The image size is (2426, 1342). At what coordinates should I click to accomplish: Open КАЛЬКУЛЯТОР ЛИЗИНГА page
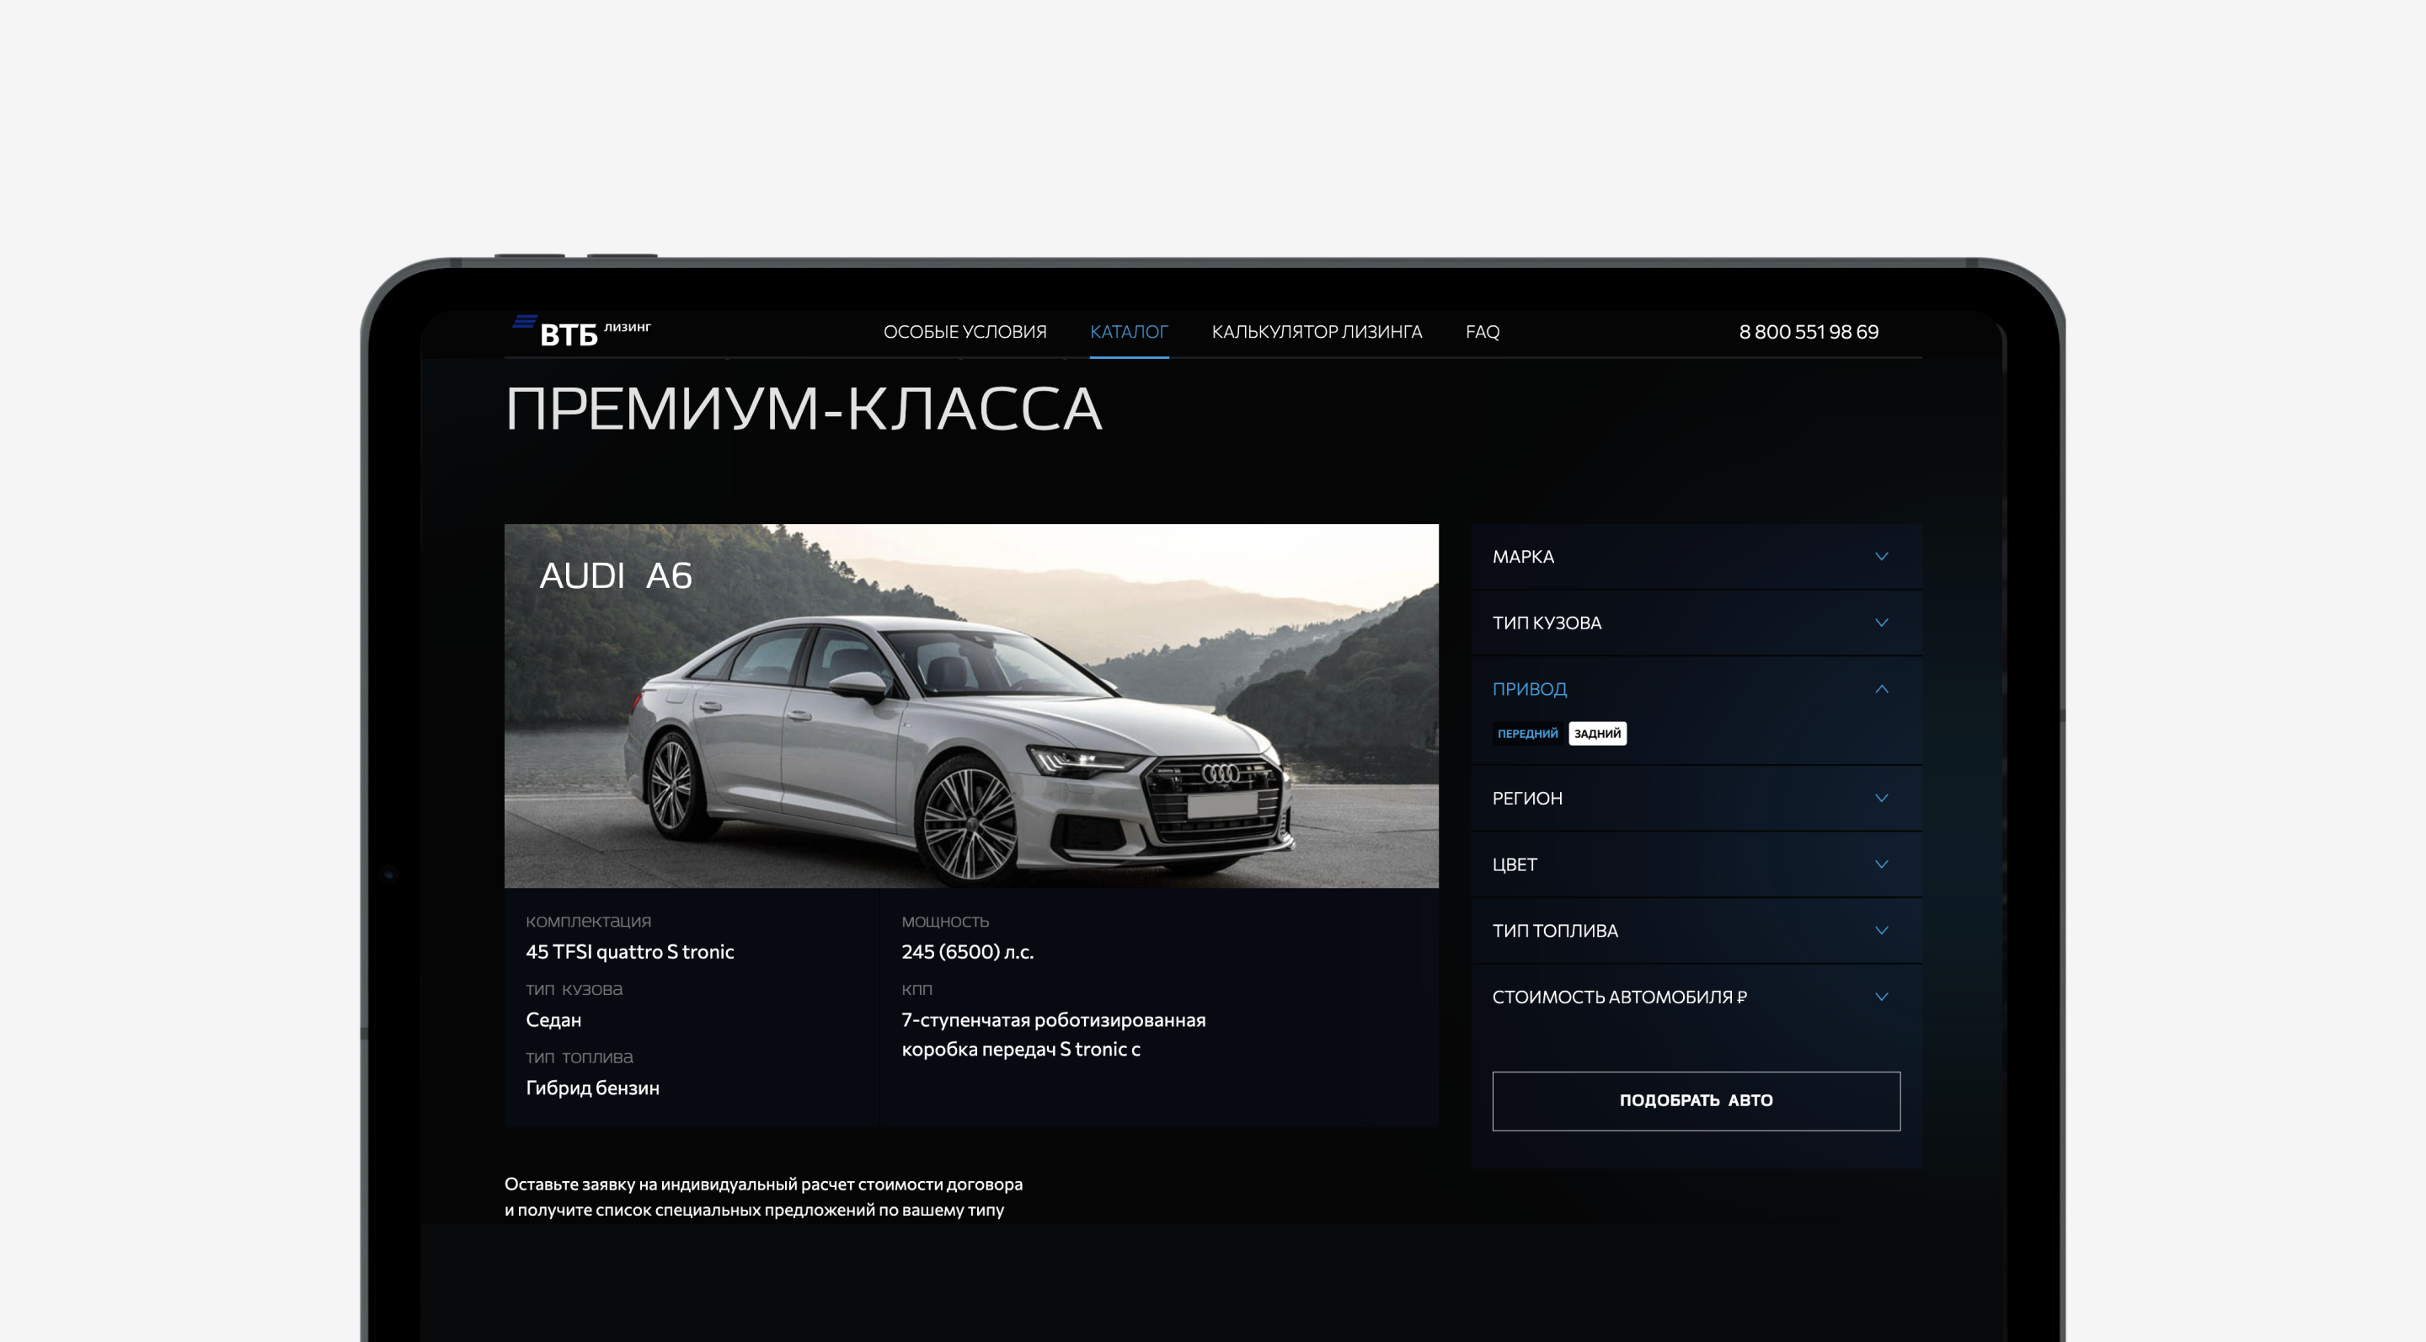tap(1317, 331)
